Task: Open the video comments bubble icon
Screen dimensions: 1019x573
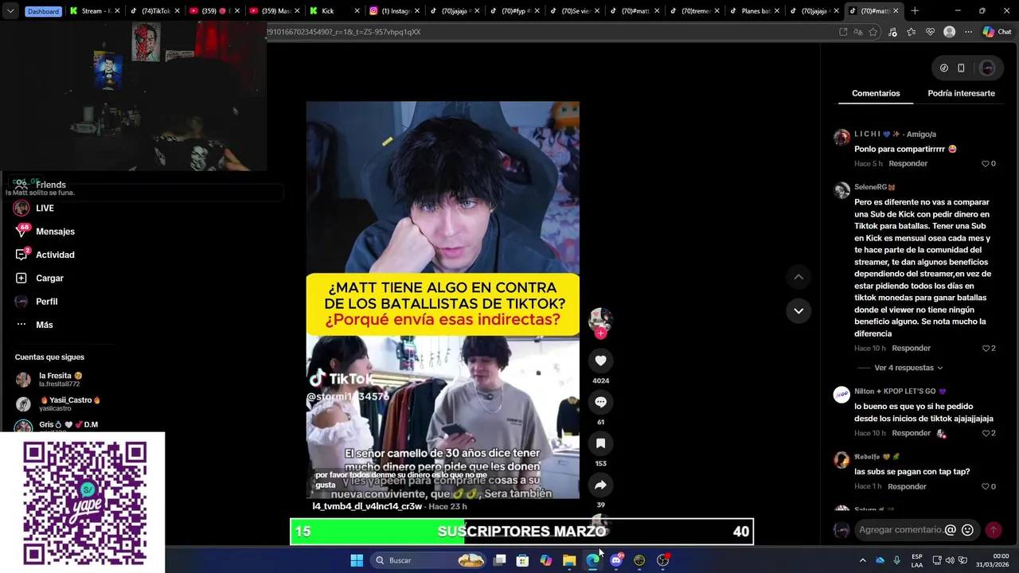Action: (600, 402)
